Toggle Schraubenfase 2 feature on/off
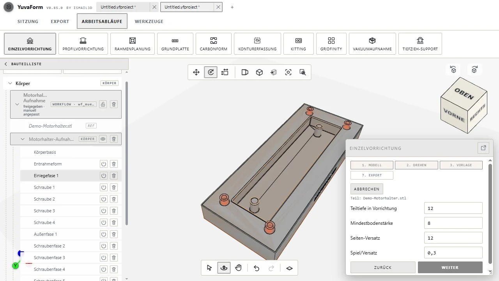 click(103, 246)
